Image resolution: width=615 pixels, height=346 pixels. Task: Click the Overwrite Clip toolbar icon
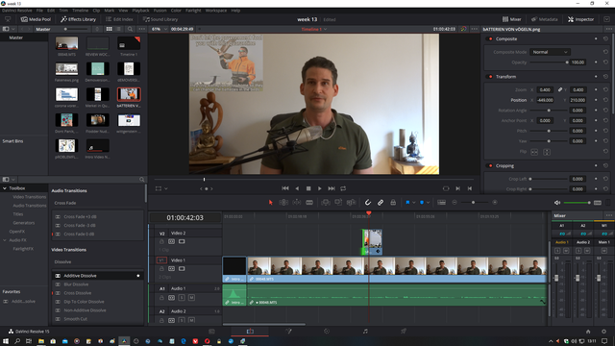point(338,203)
